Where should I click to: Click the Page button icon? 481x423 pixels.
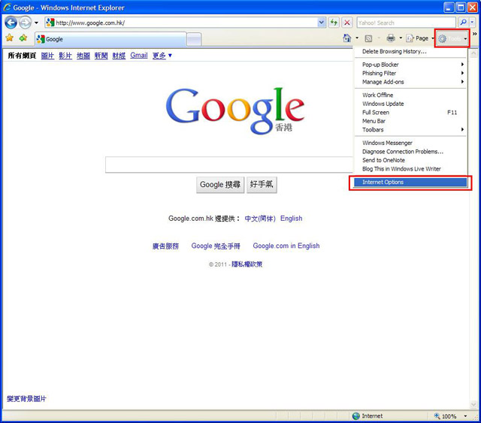[410, 38]
